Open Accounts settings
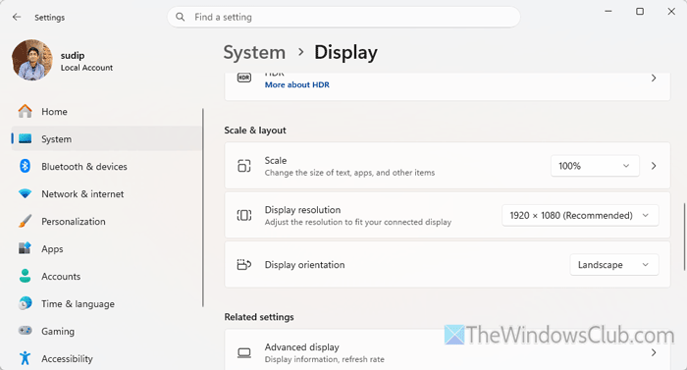 [107, 276]
